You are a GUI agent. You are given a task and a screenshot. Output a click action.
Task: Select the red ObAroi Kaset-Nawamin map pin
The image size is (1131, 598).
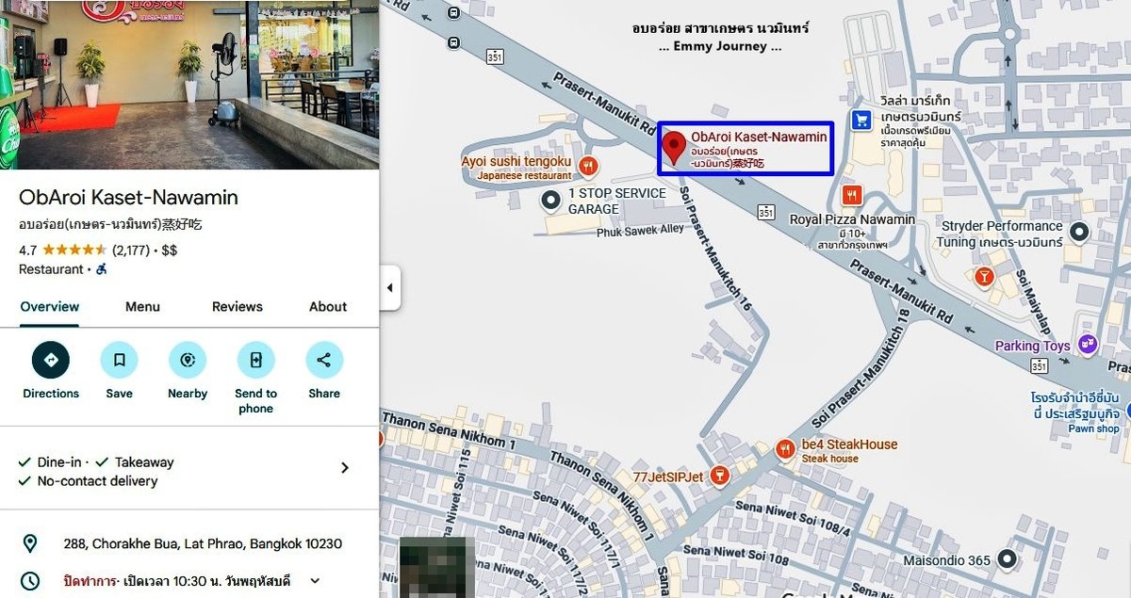(x=673, y=149)
